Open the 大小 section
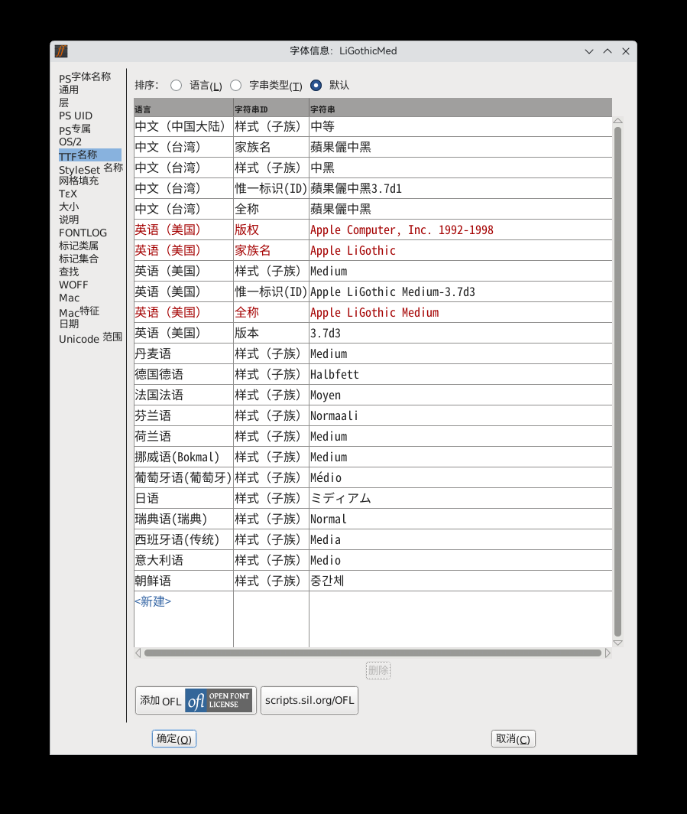This screenshot has height=814, width=687. pyautogui.click(x=69, y=207)
